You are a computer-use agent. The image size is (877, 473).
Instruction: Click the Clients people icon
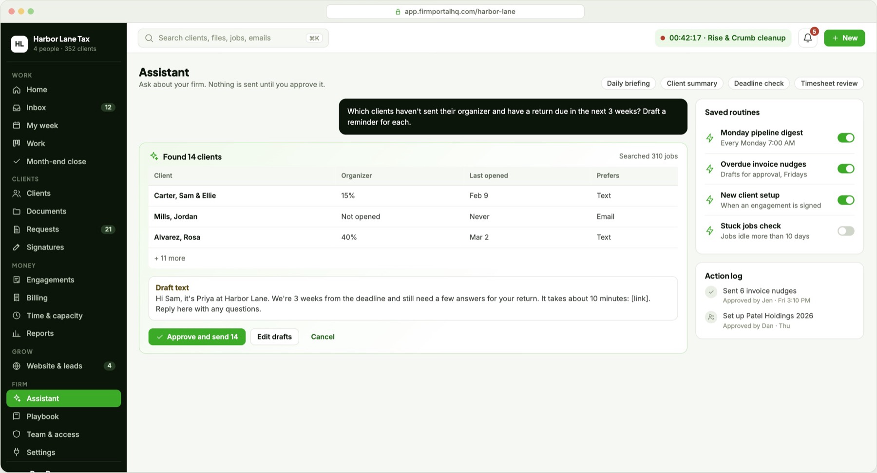tap(17, 193)
